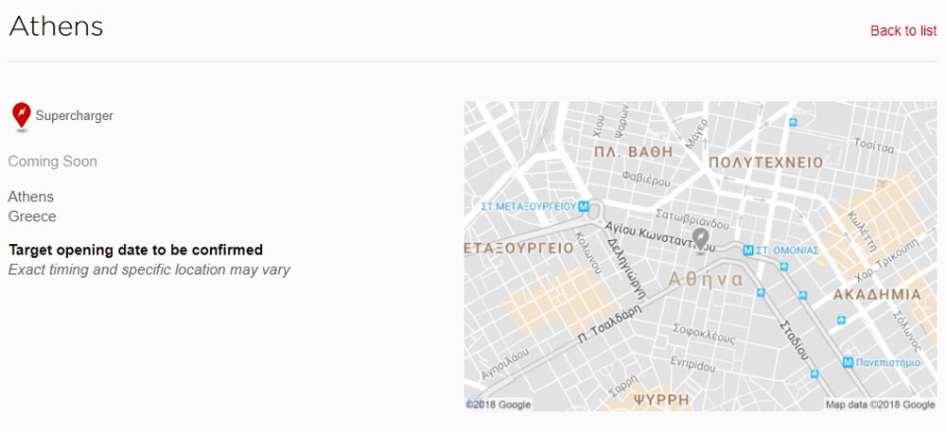Click the Supercharger label text
The image size is (946, 433).
click(x=75, y=115)
